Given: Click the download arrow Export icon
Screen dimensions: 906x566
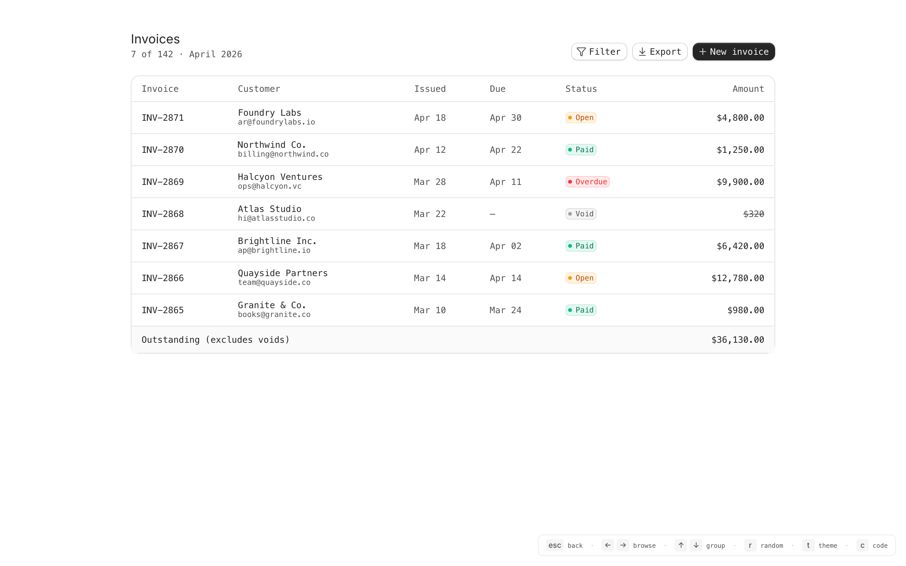Looking at the screenshot, I should point(642,52).
